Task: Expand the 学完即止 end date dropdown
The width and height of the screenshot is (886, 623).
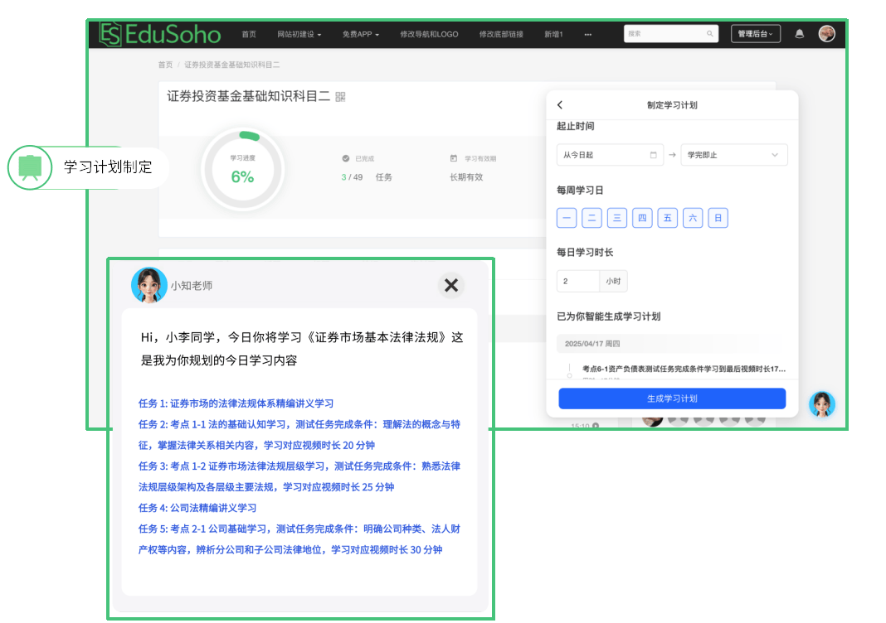Action: [733, 155]
